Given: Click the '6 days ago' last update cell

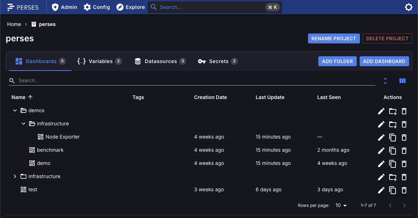Looking at the screenshot, I should 268,190.
